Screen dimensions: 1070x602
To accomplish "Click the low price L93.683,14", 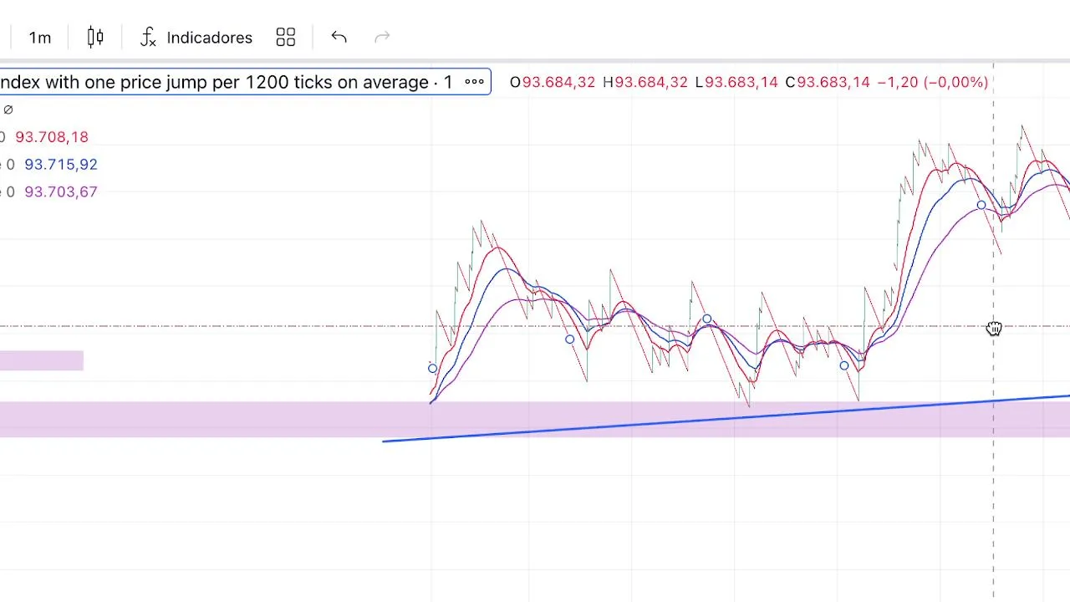I will click(736, 82).
